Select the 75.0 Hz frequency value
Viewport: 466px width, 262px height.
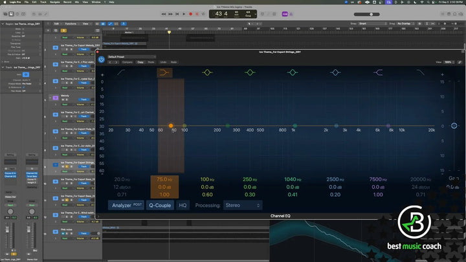pyautogui.click(x=164, y=179)
